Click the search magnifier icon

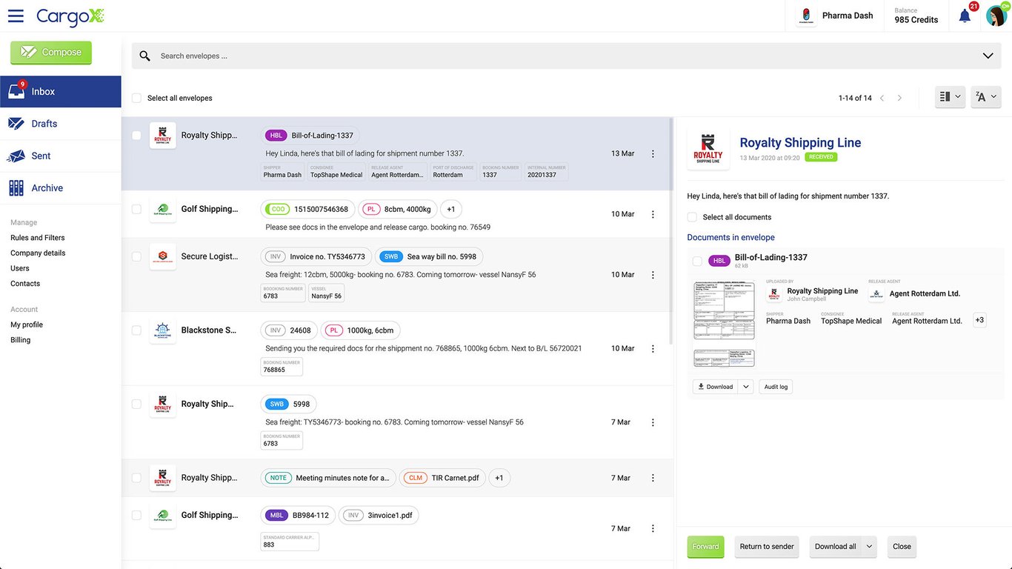[145, 56]
